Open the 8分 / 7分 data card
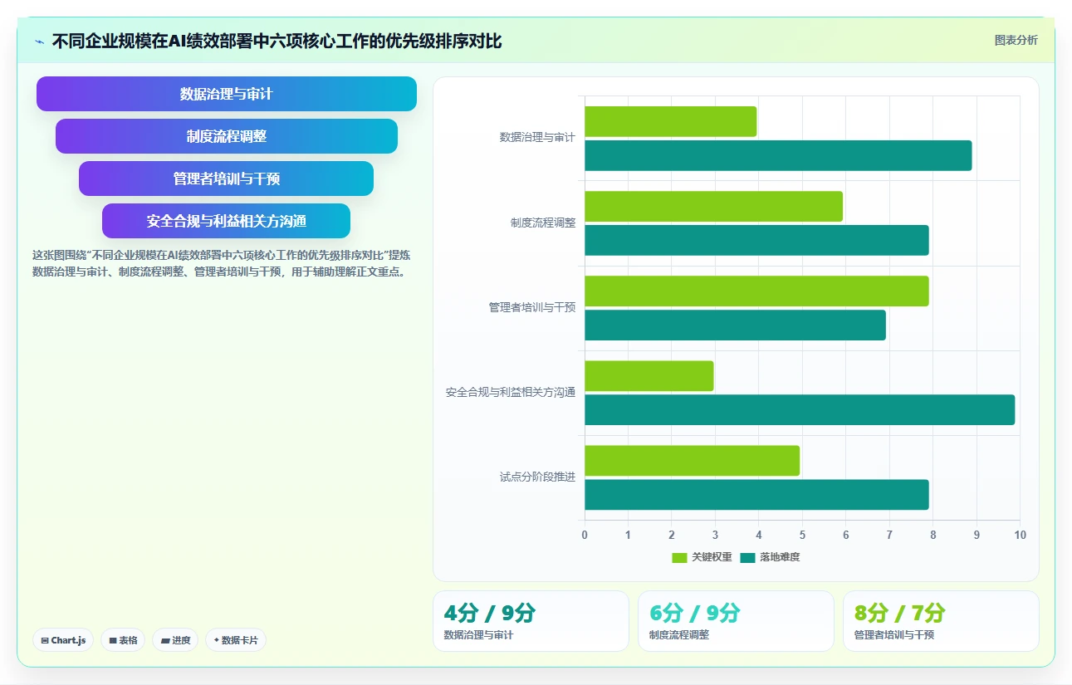 click(941, 621)
